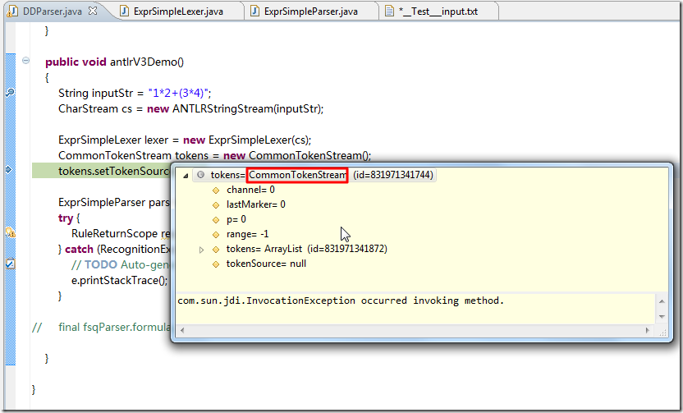Viewport: 683px width, 413px height.
Task: Click the (id=831971341744) value text
Action: [393, 175]
